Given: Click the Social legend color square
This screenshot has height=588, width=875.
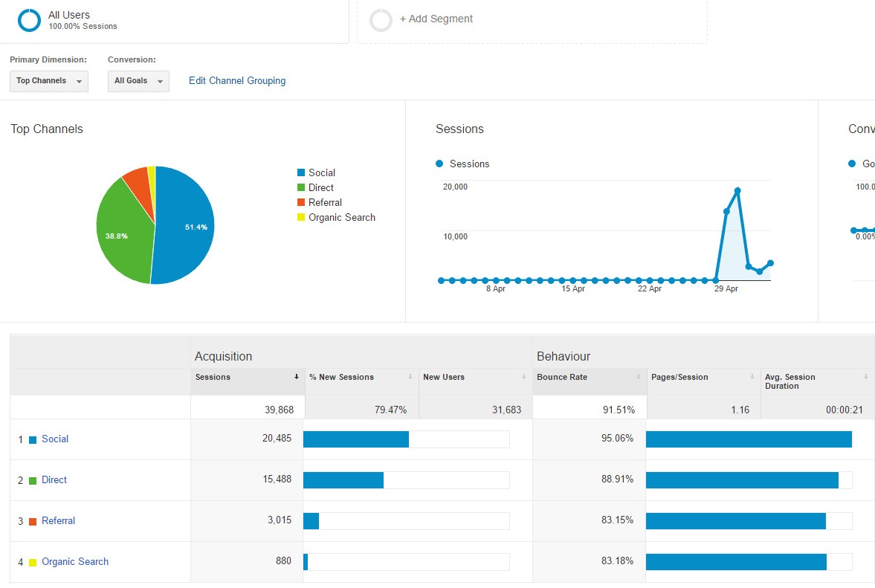Looking at the screenshot, I should [301, 172].
